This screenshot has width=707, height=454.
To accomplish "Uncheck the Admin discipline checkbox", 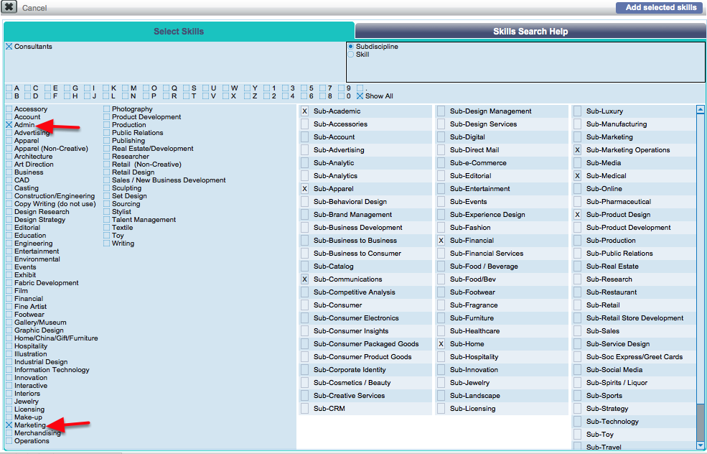I will (x=9, y=125).
